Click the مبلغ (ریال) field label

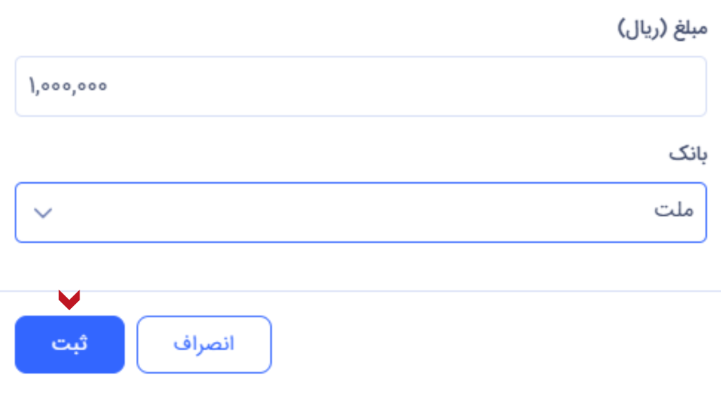661,30
